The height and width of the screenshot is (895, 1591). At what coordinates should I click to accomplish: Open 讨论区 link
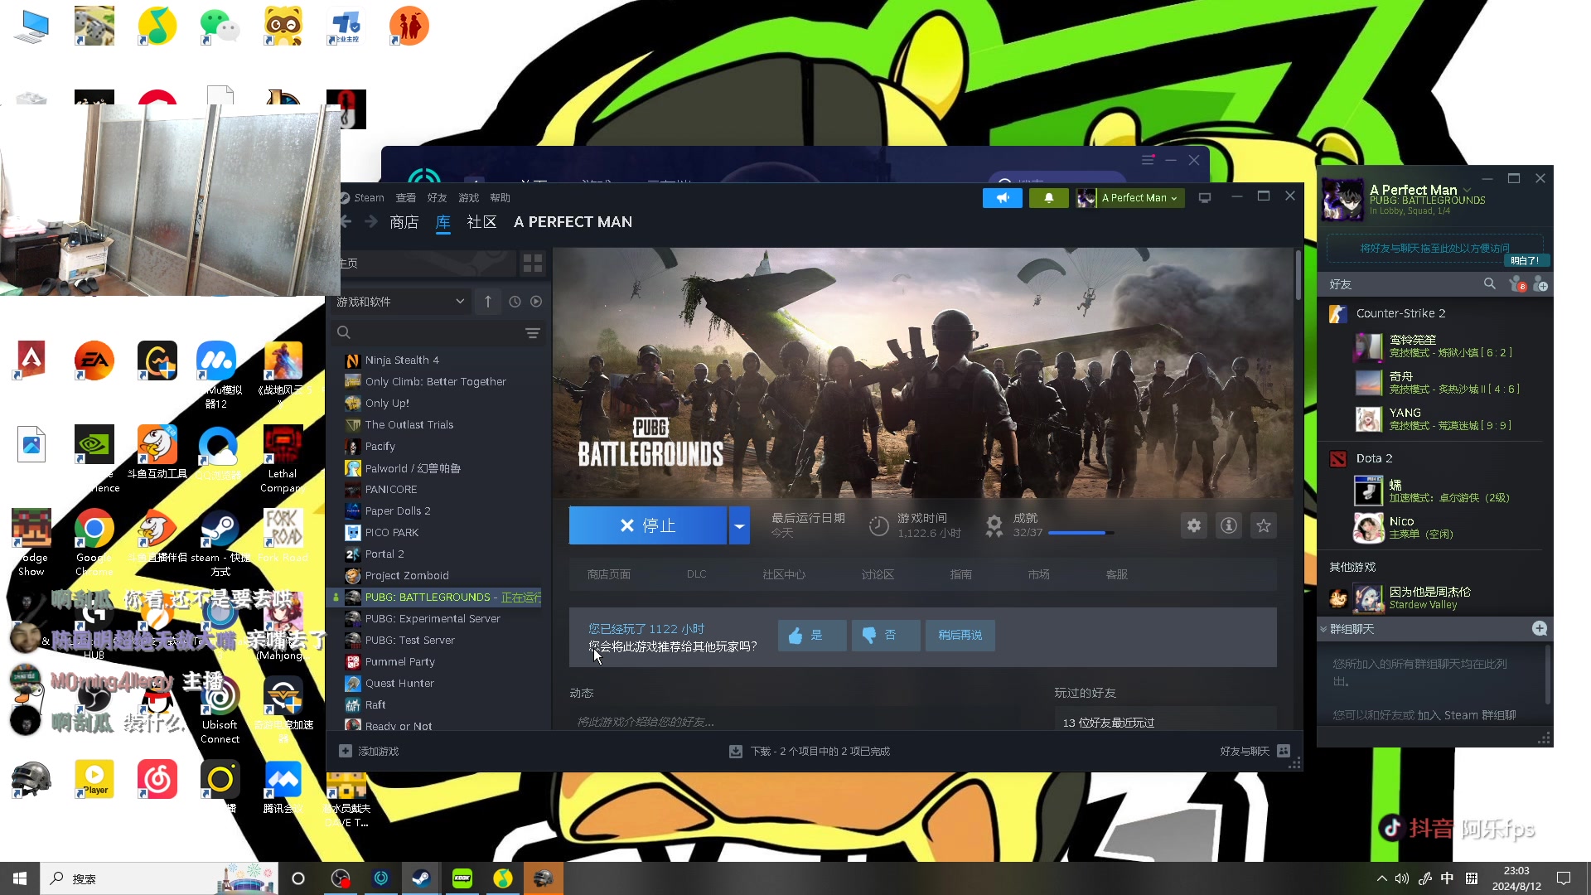tap(878, 574)
